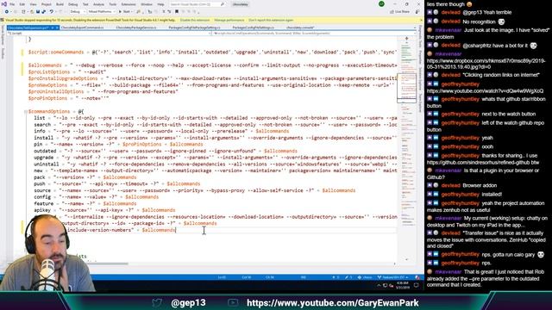552x310 pixels.
Task: Click the Live Share button
Action: (400, 11)
